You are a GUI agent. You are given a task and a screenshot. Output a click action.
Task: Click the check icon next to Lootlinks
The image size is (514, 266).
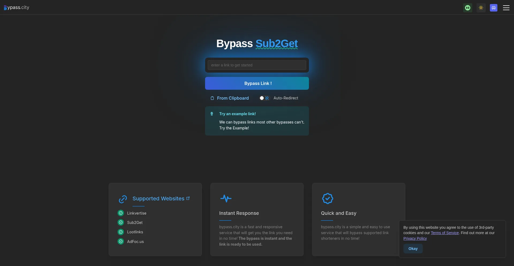coord(121,232)
